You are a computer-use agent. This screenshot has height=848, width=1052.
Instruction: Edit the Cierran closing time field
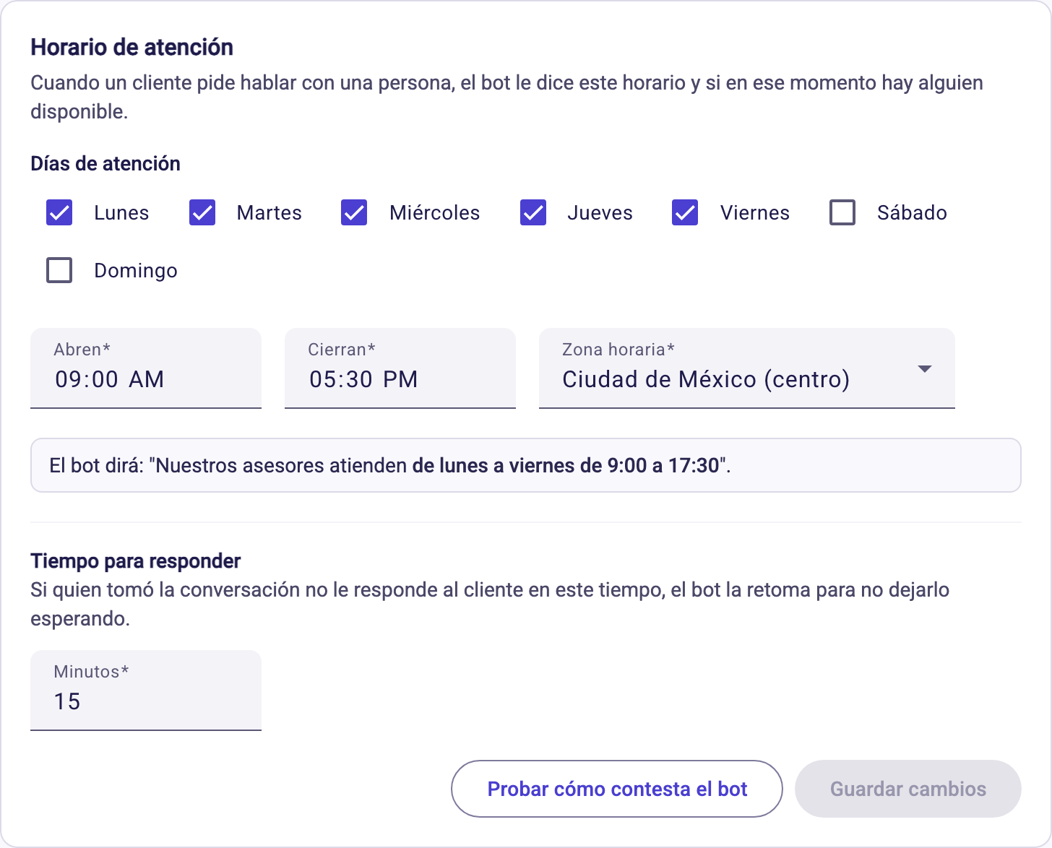tap(400, 368)
